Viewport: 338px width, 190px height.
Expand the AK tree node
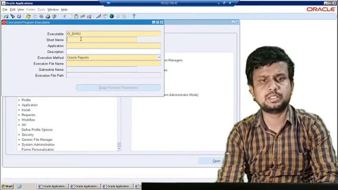click(19, 125)
